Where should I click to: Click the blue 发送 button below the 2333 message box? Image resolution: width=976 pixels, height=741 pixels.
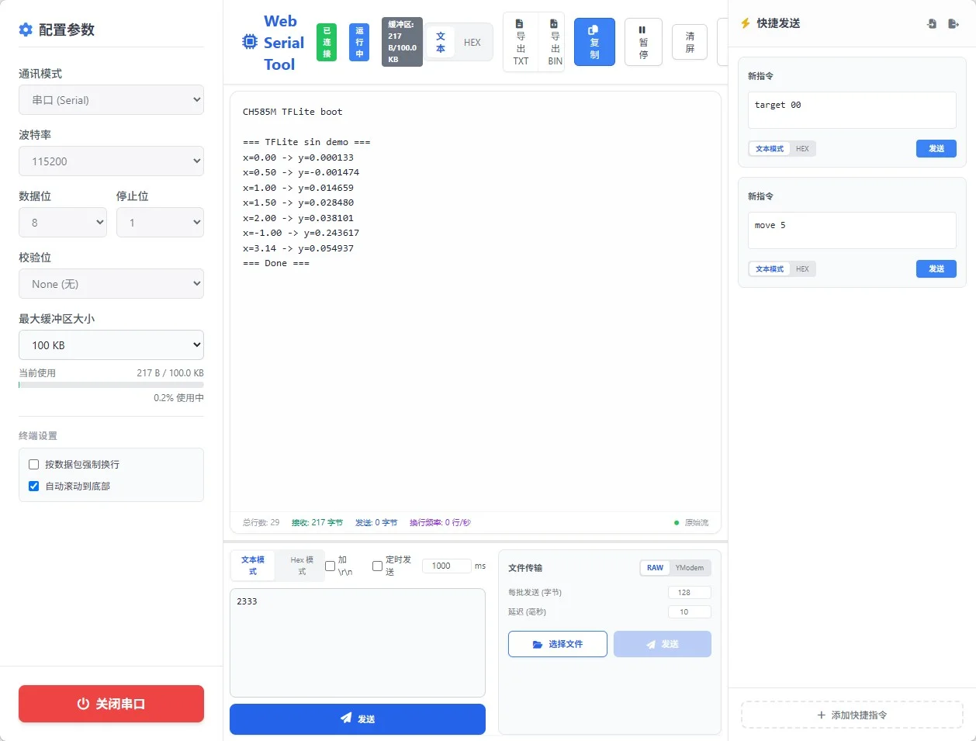click(358, 719)
